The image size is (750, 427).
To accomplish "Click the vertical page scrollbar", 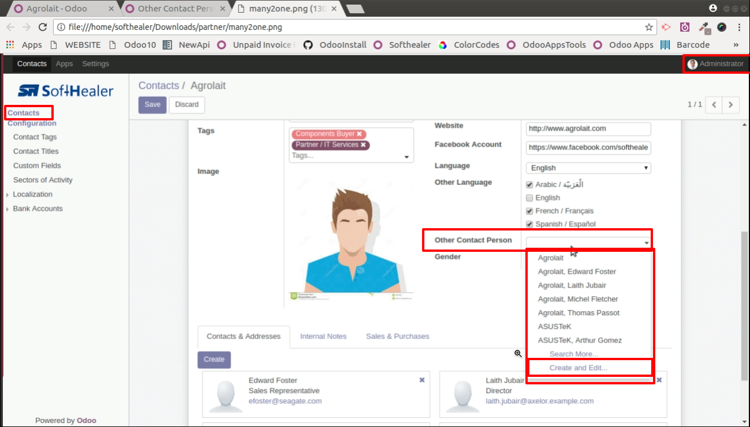I will pyautogui.click(x=745, y=305).
